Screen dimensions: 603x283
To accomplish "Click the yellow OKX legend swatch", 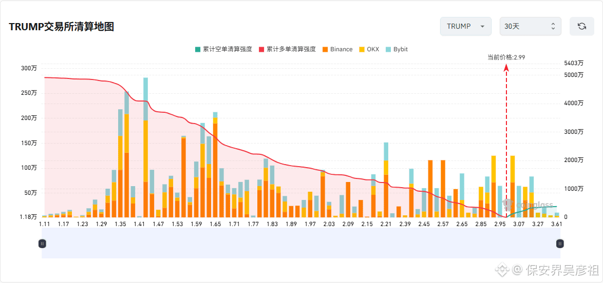I will (x=362, y=49).
